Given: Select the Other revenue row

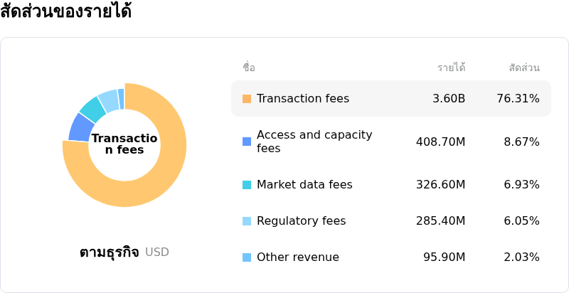Looking at the screenshot, I should click(391, 257).
